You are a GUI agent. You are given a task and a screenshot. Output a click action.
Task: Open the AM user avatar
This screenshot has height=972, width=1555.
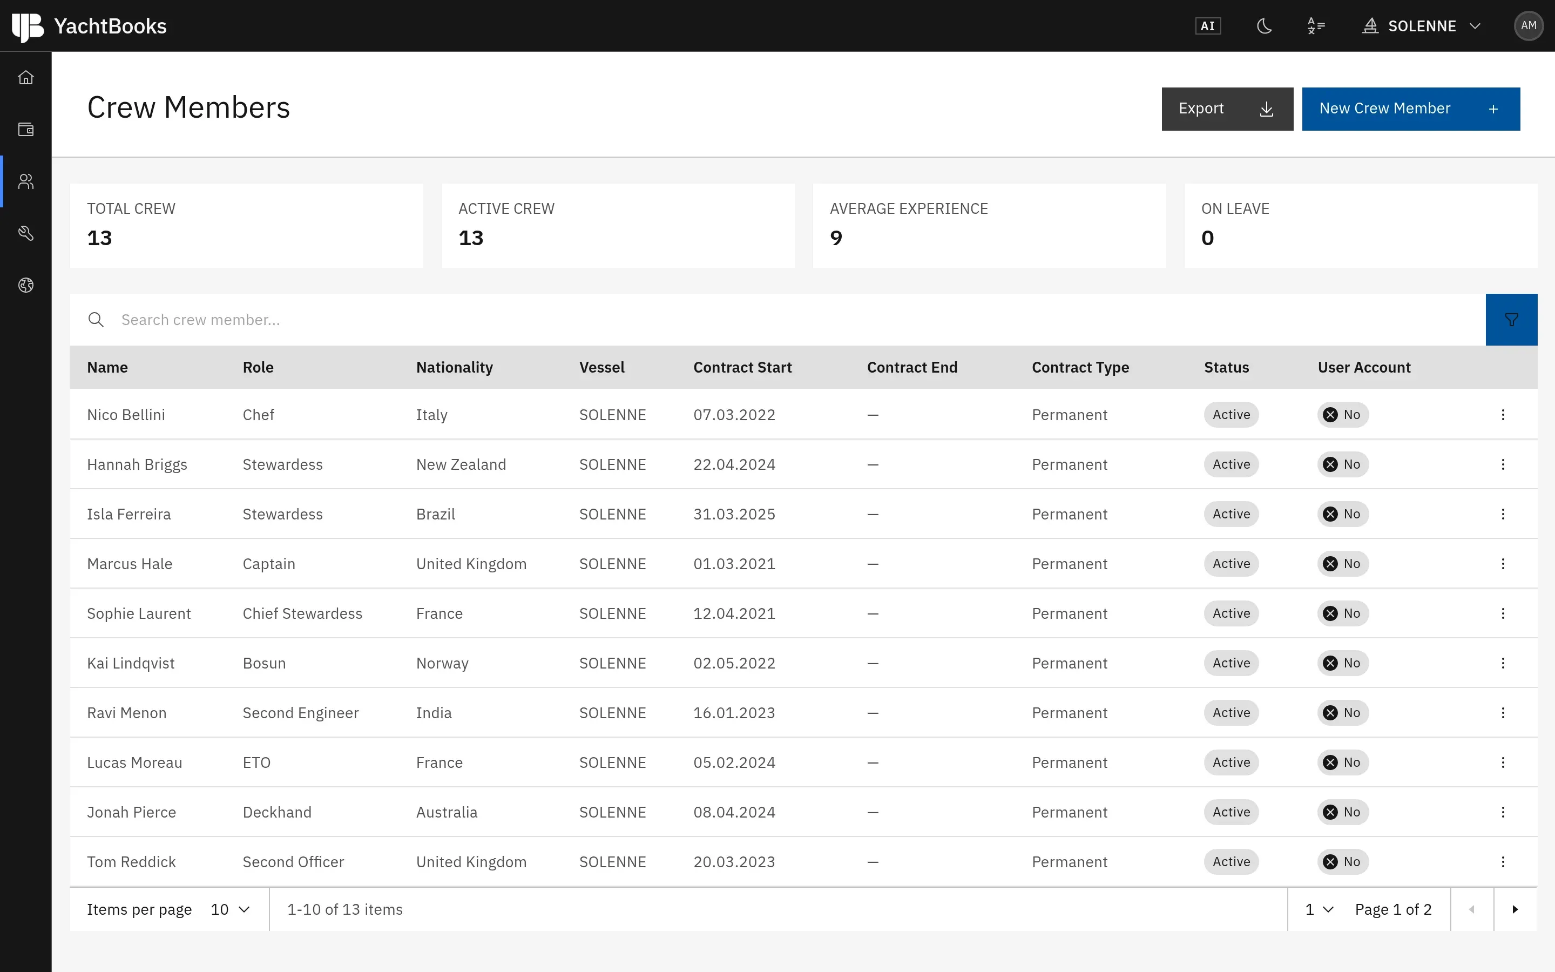click(x=1529, y=26)
